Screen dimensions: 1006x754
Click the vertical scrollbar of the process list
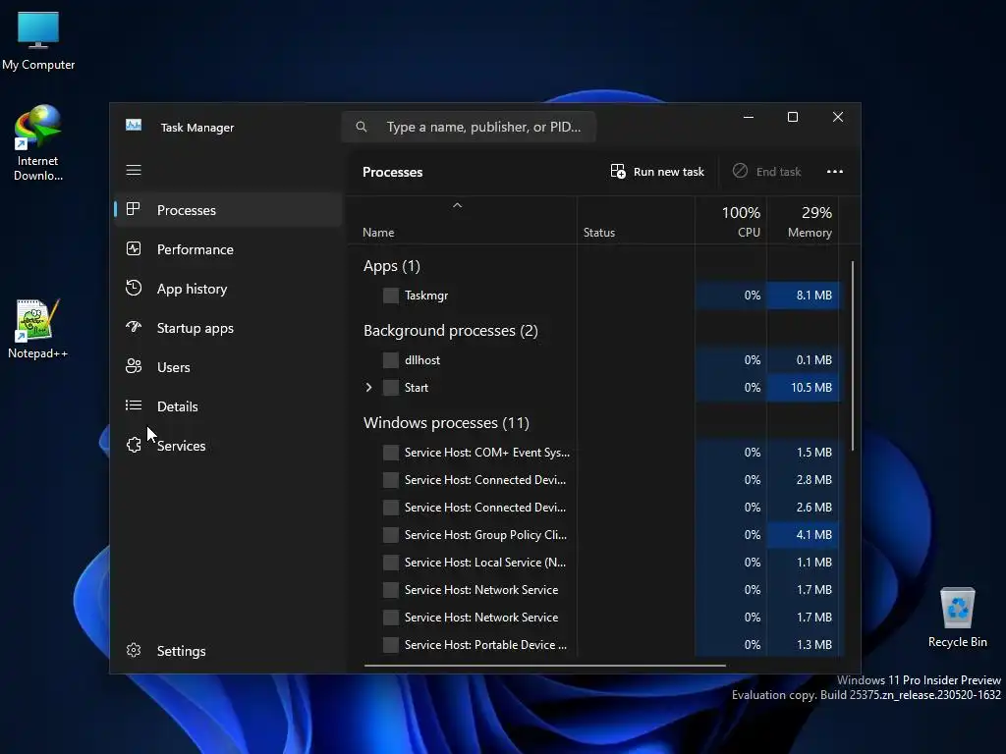pyautogui.click(x=852, y=355)
